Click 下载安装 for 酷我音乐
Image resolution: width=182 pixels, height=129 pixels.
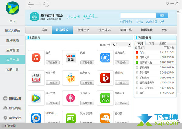87,83
